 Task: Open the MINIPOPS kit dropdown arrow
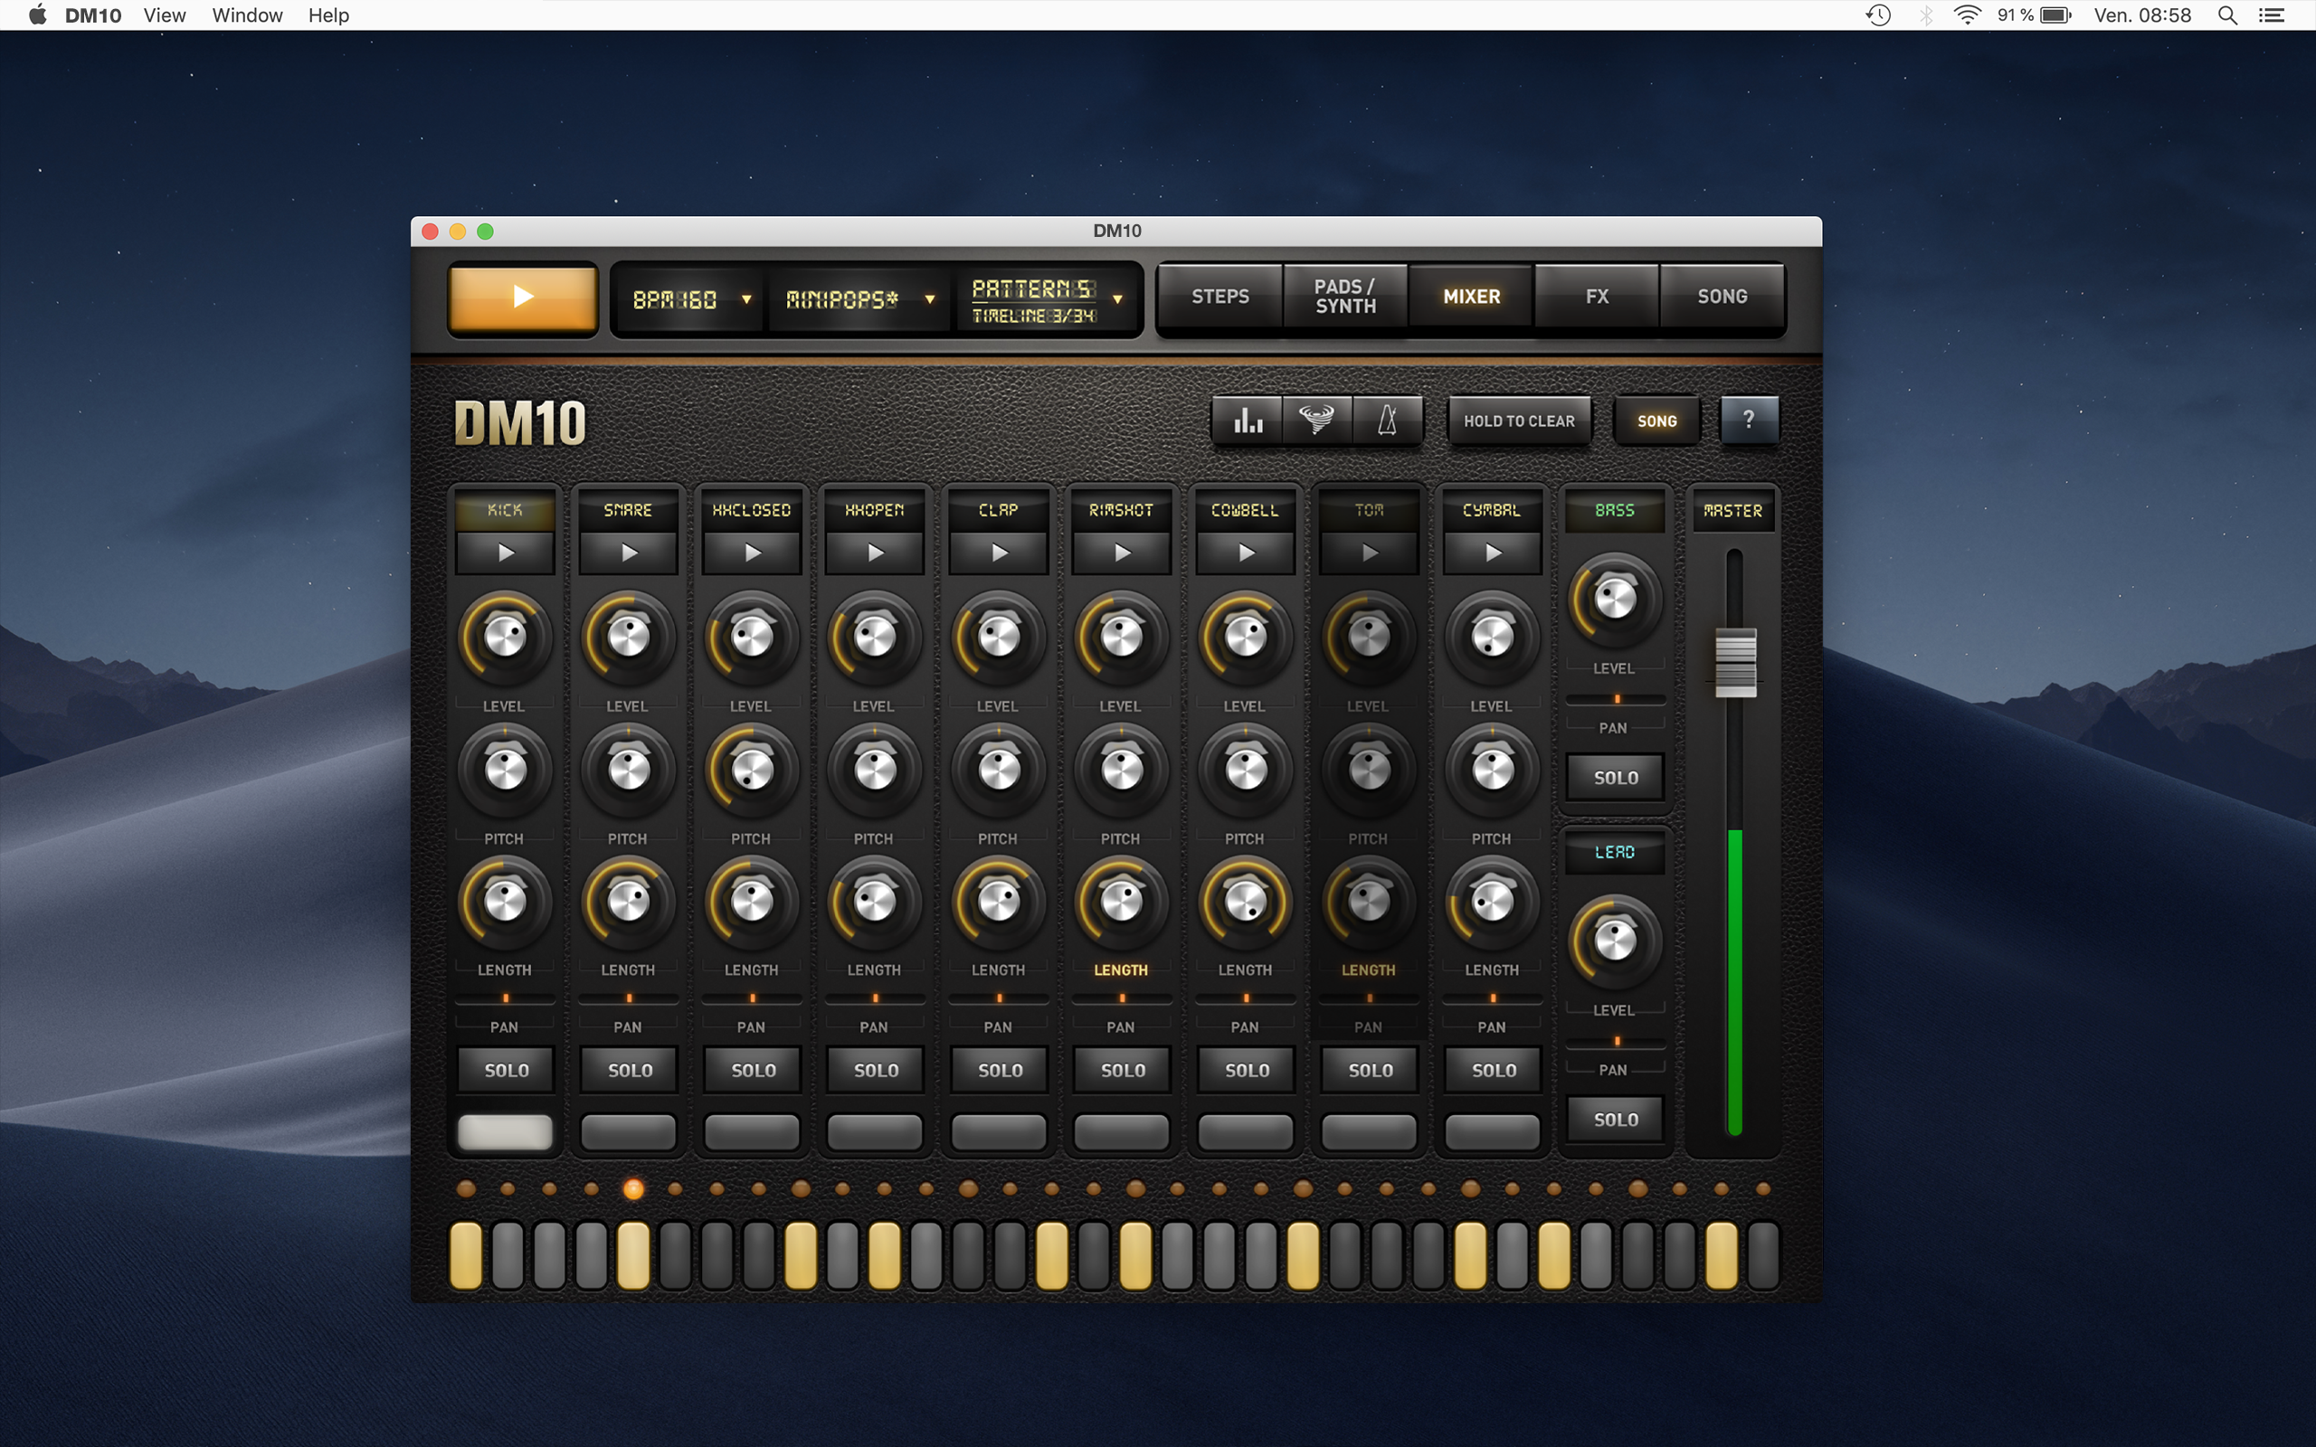pos(928,299)
